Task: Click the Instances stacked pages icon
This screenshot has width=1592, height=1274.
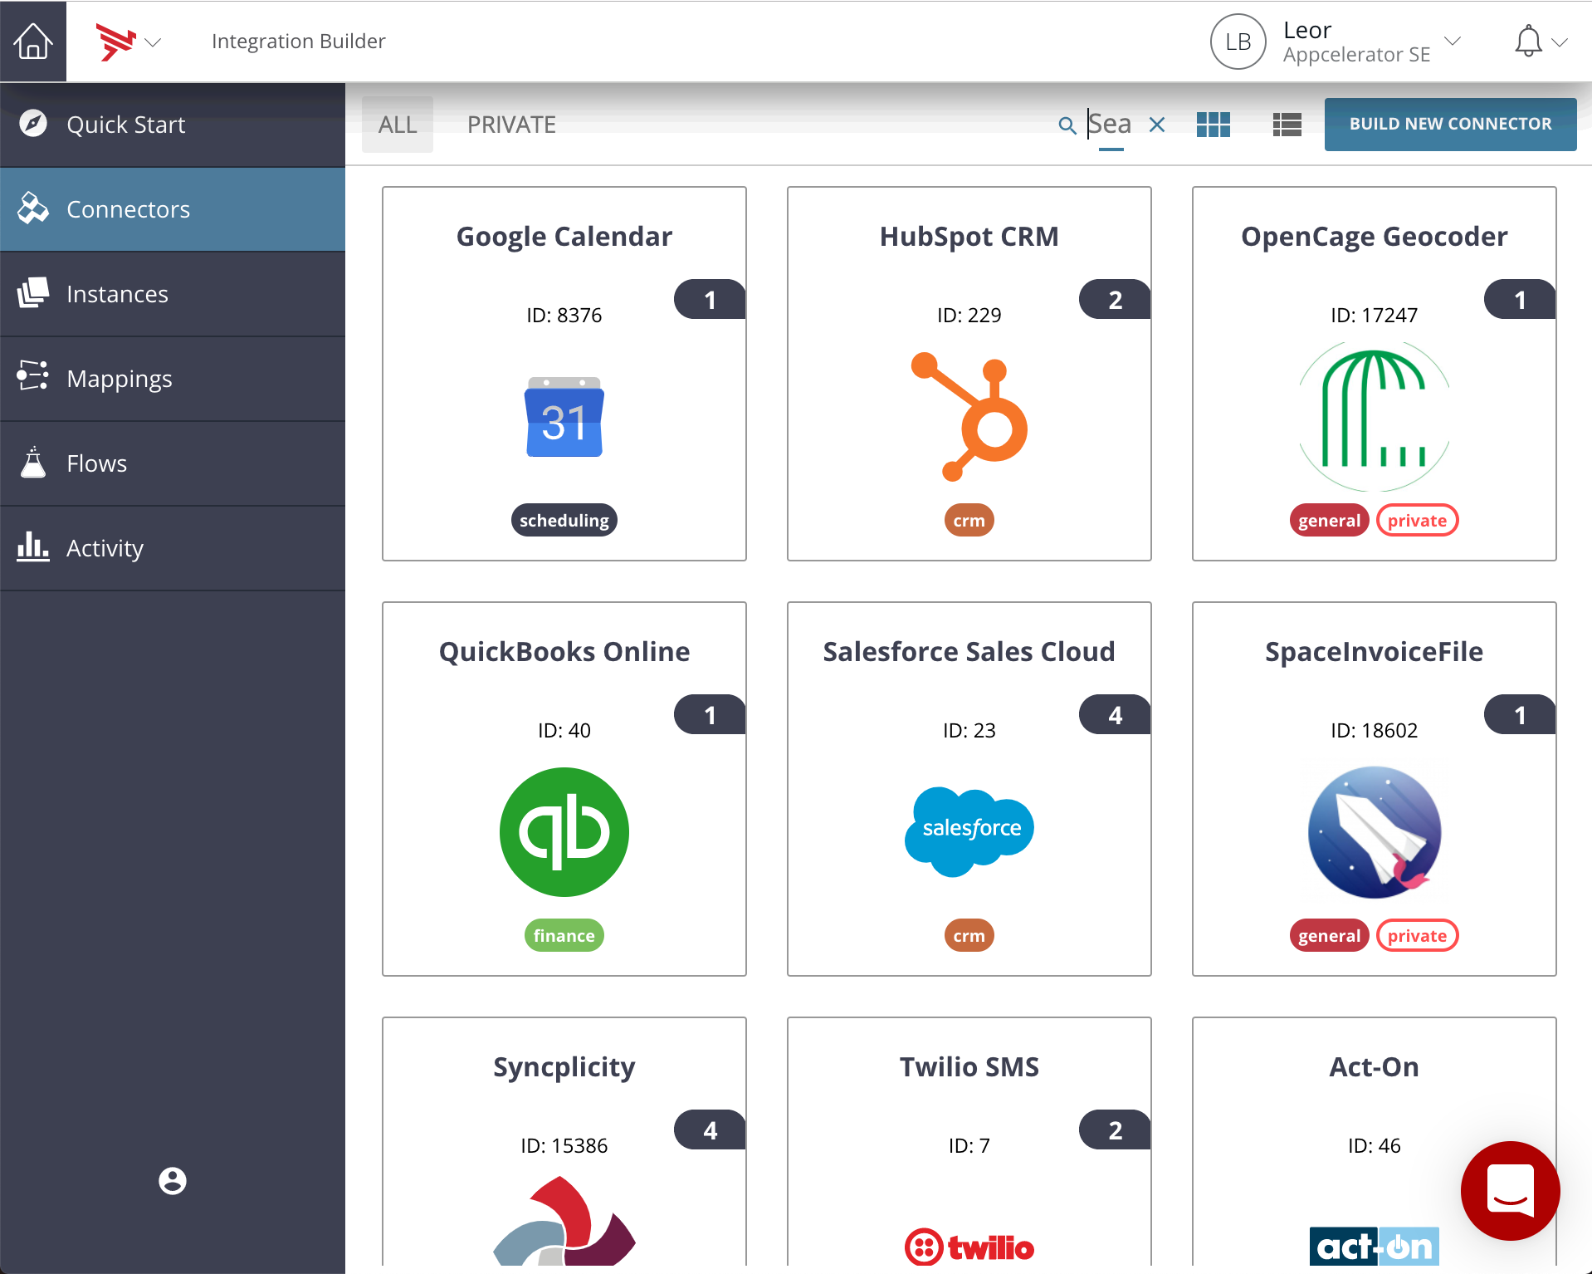Action: click(x=33, y=293)
